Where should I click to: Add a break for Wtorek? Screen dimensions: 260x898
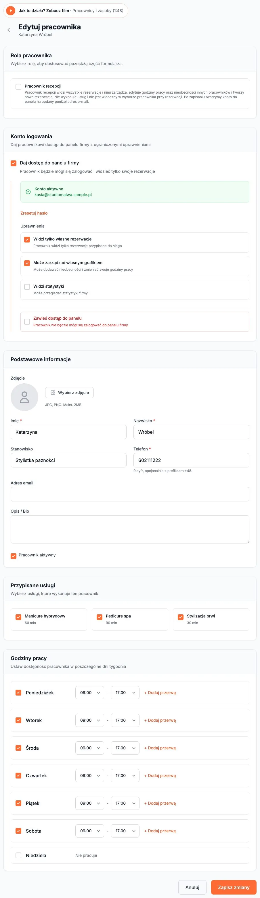click(x=160, y=720)
